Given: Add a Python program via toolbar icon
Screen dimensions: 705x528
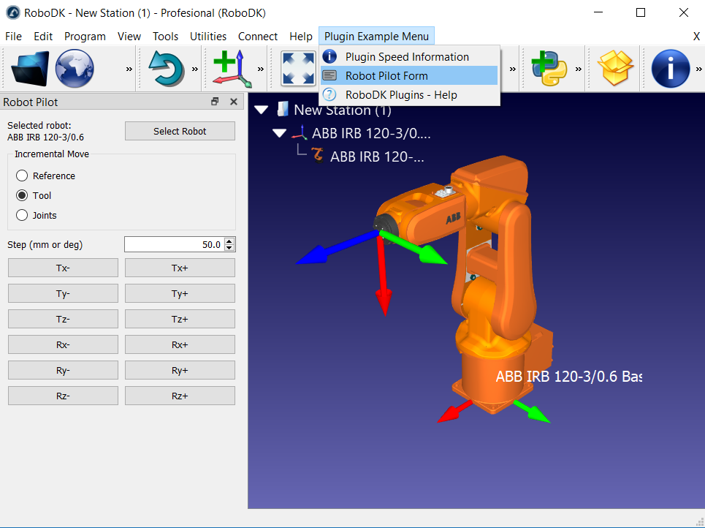Looking at the screenshot, I should [x=549, y=69].
